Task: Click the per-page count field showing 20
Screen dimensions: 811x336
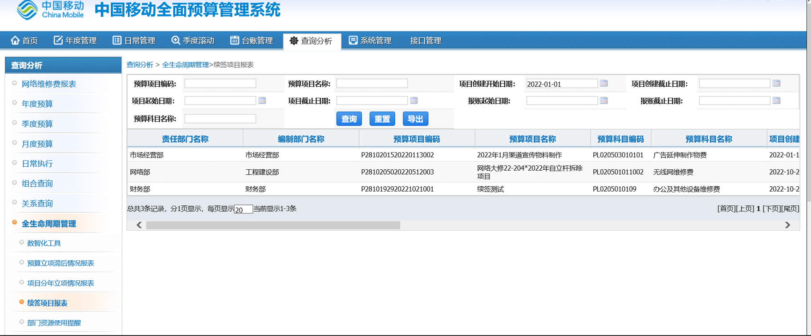Action: 243,209
